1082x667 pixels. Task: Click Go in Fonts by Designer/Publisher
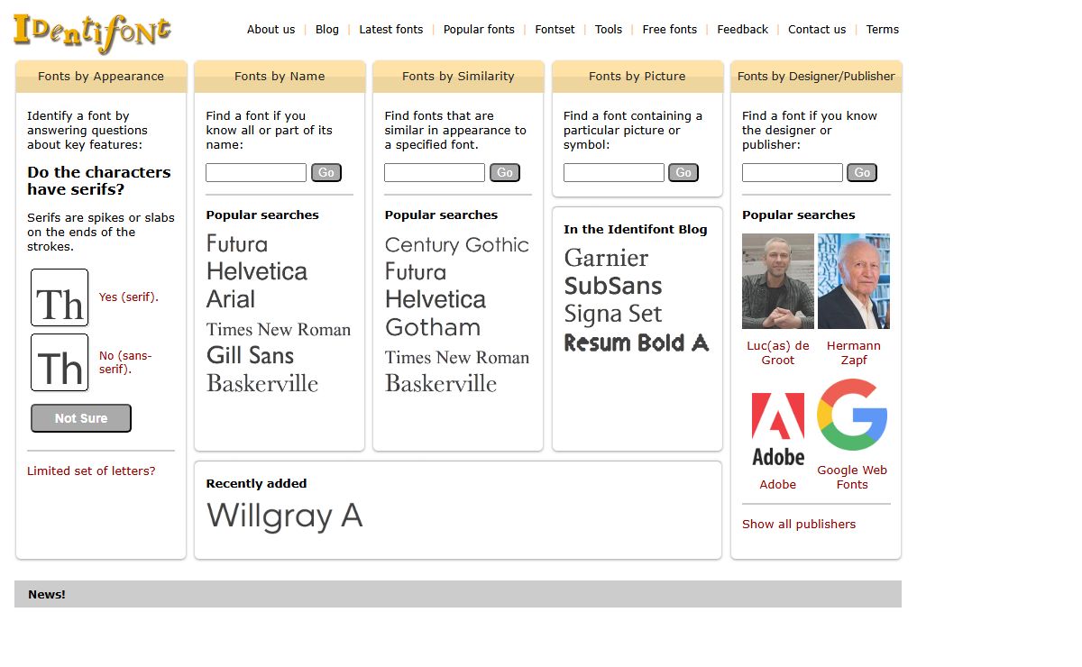tap(862, 172)
